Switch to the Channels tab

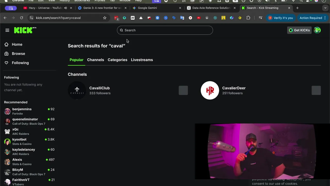click(x=95, y=60)
